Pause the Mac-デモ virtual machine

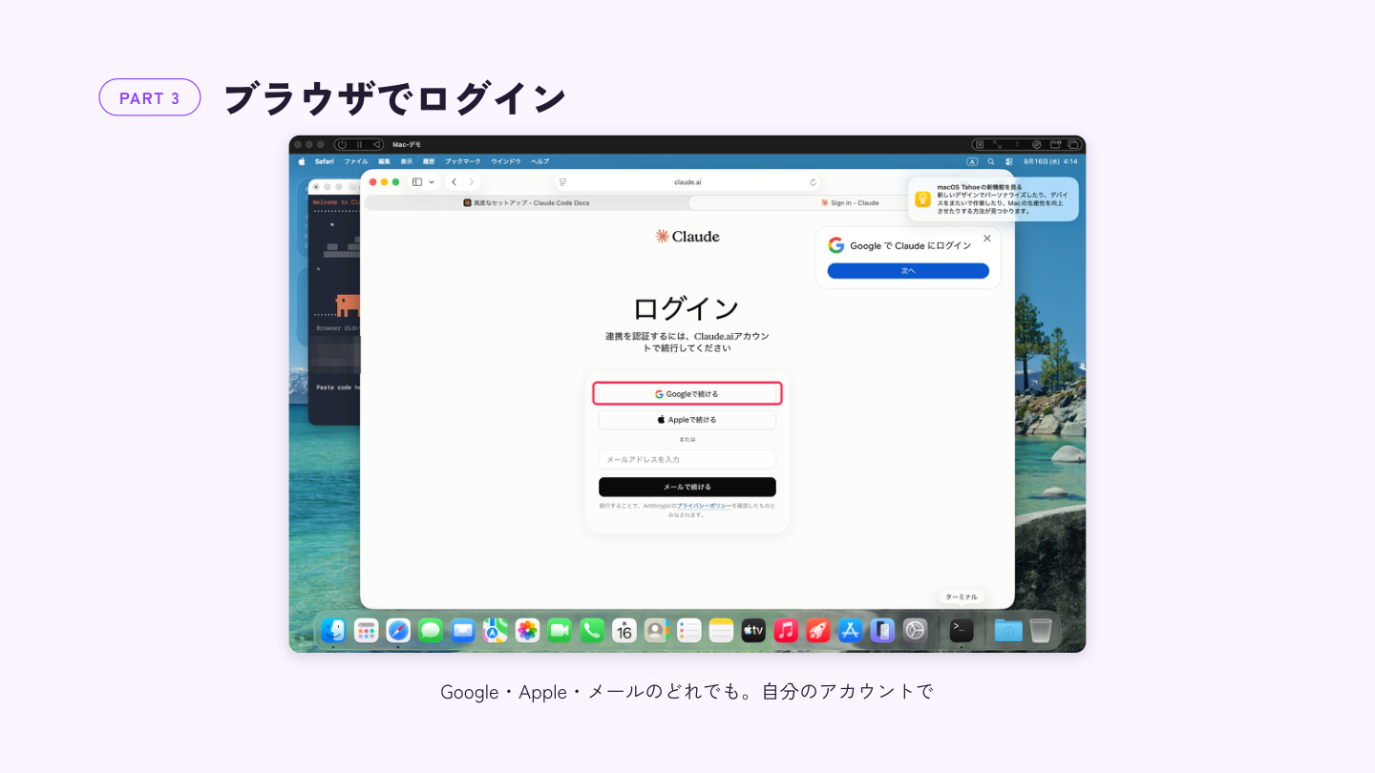point(359,144)
